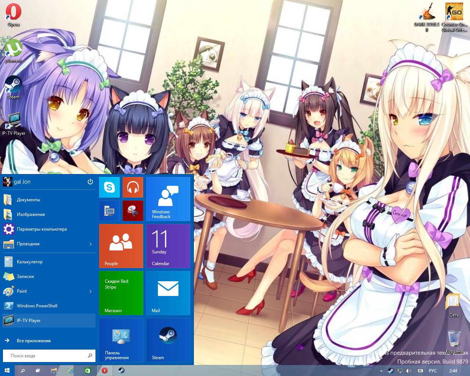The width and height of the screenshot is (470, 376).
Task: Launch Калькулятор from Start menu
Action: [x=49, y=262]
